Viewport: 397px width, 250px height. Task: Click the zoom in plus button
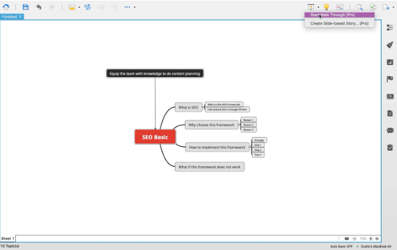click(370, 239)
